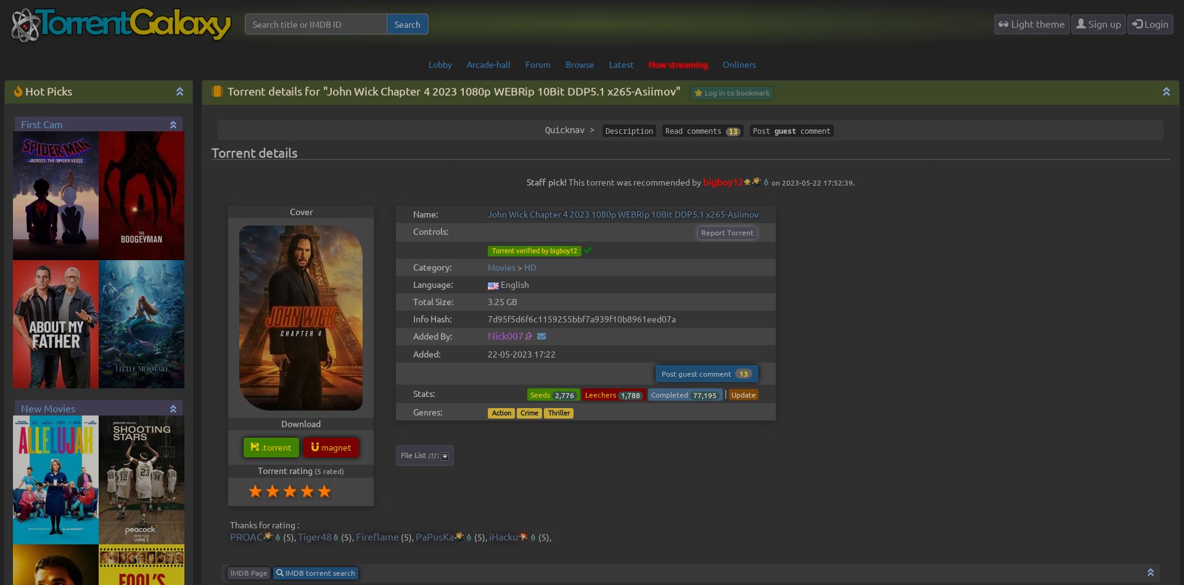
Task: Open About My Father poster
Action: coord(55,324)
